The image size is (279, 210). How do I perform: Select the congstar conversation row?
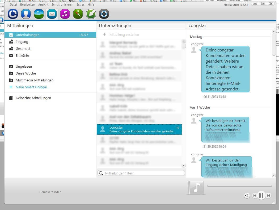(x=139, y=129)
